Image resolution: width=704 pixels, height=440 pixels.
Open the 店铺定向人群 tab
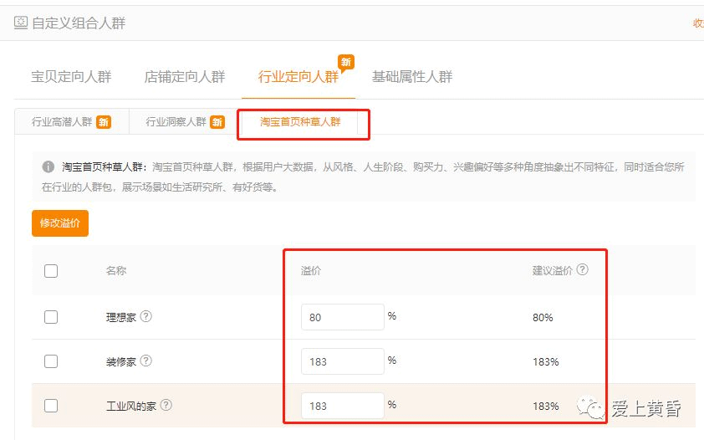pyautogui.click(x=185, y=77)
